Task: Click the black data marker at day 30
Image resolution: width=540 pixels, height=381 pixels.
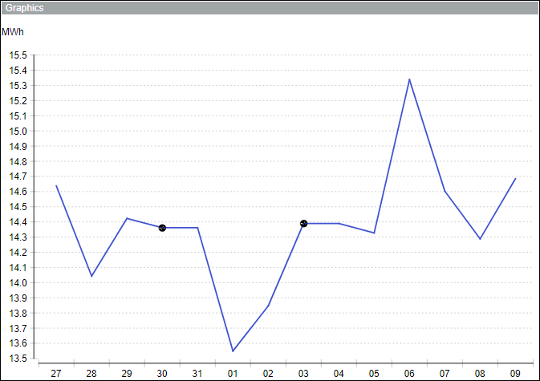Action: [x=162, y=228]
